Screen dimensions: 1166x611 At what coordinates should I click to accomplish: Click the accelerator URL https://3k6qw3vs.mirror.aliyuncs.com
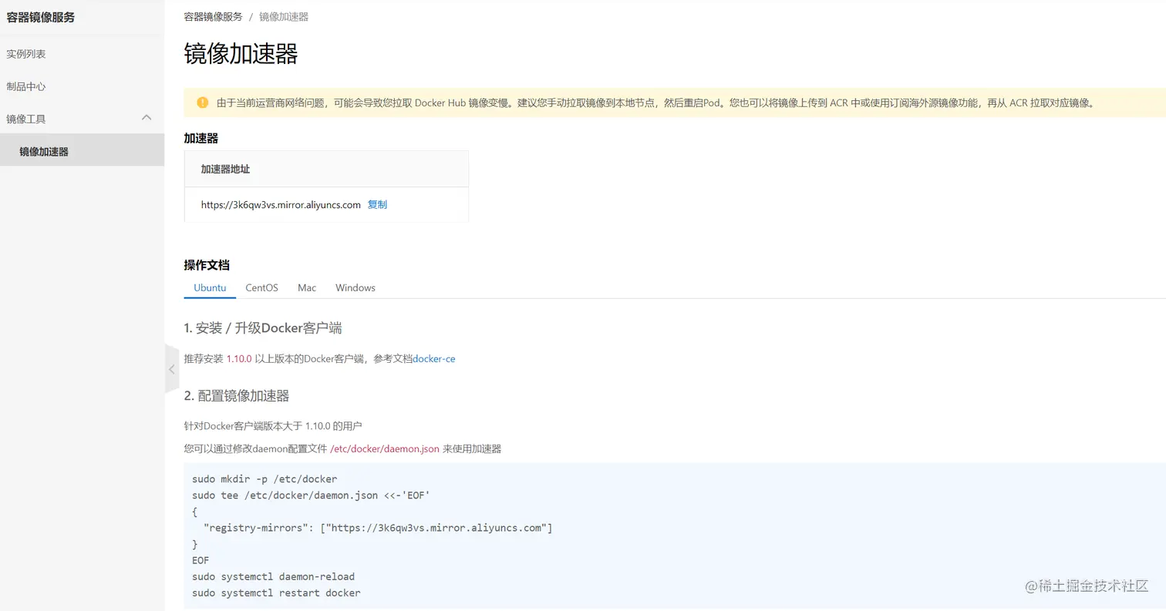(x=281, y=204)
